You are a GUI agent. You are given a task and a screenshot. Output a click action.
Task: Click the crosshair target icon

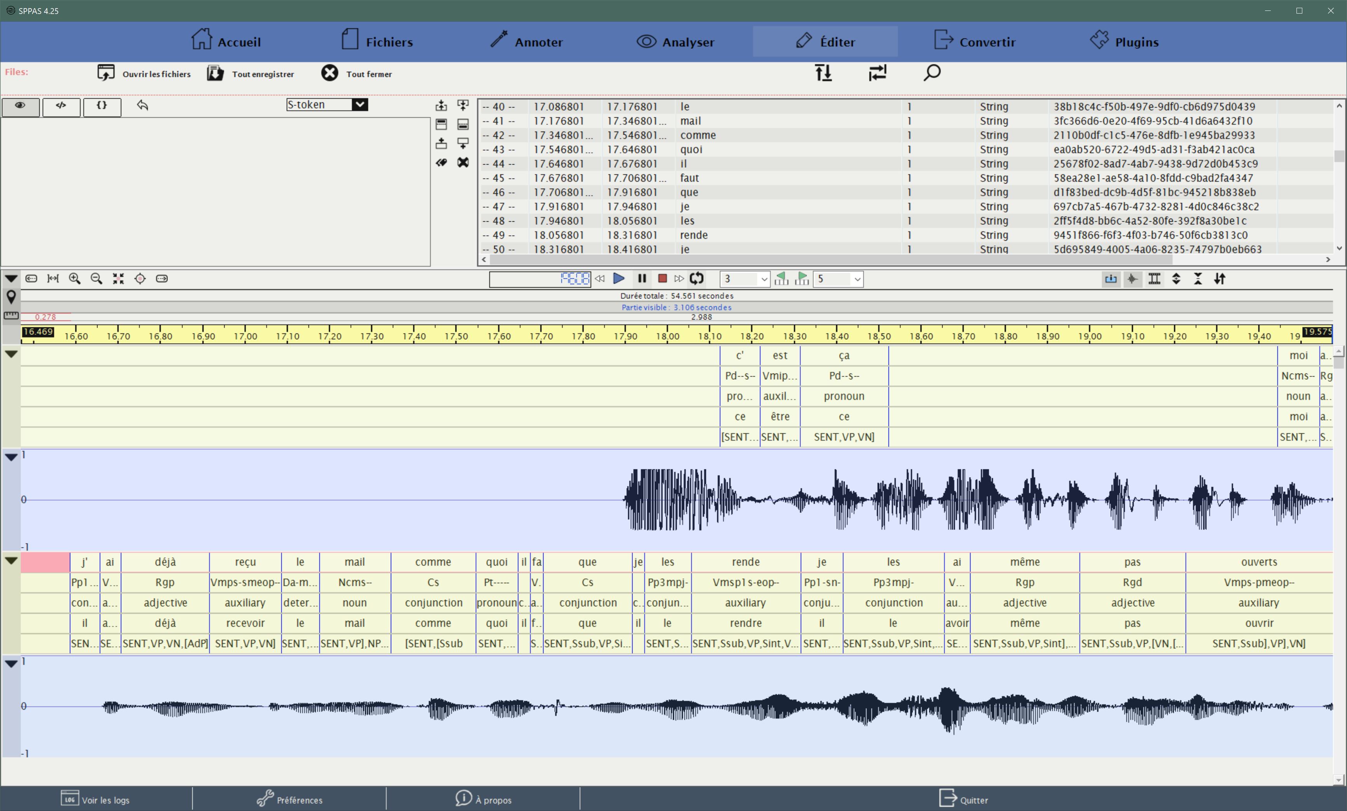tap(140, 278)
